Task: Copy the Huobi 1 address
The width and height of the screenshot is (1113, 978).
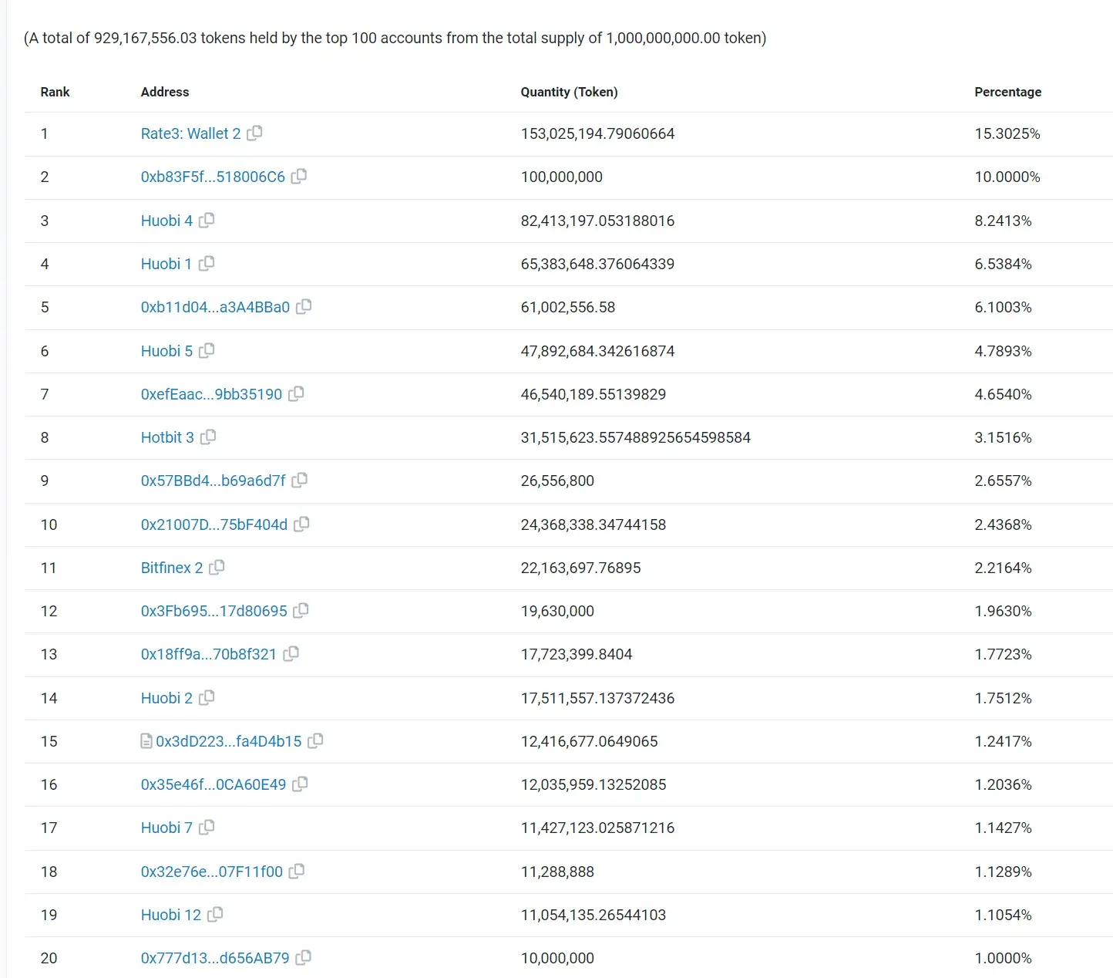Action: [207, 263]
